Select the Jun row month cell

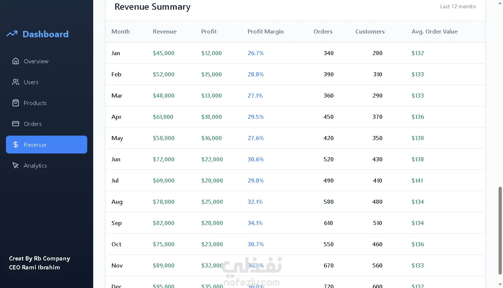[x=116, y=159]
